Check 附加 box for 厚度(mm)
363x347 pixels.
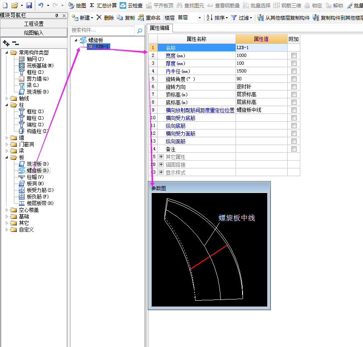(x=294, y=63)
